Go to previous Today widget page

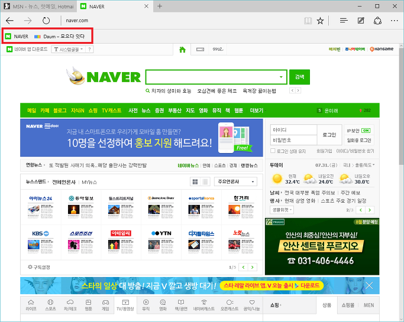pyautogui.click(x=361, y=210)
